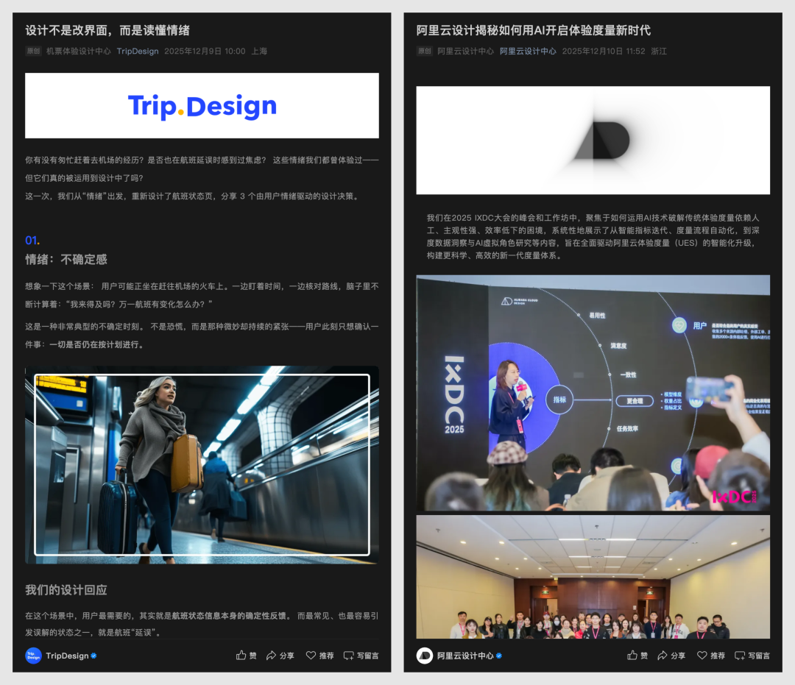Click the 原创 tag on the right article
This screenshot has width=795, height=685.
tap(424, 52)
